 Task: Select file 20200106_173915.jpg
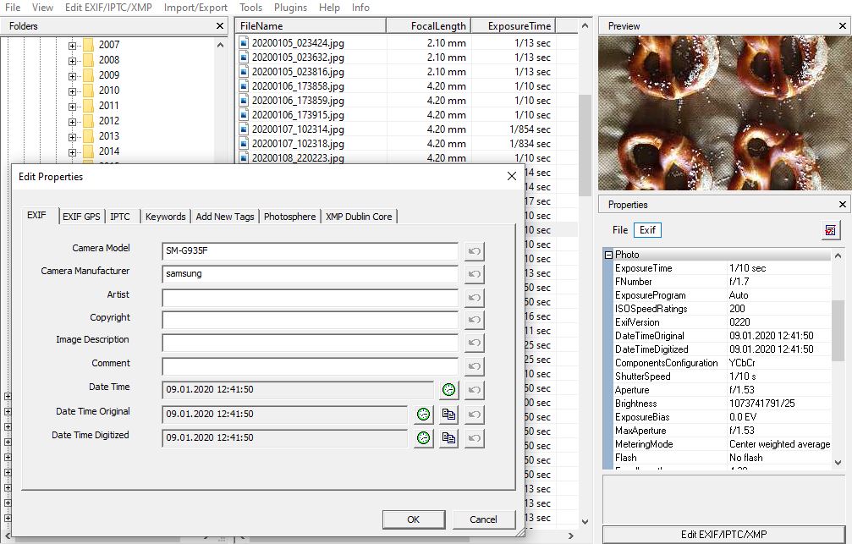pos(298,115)
